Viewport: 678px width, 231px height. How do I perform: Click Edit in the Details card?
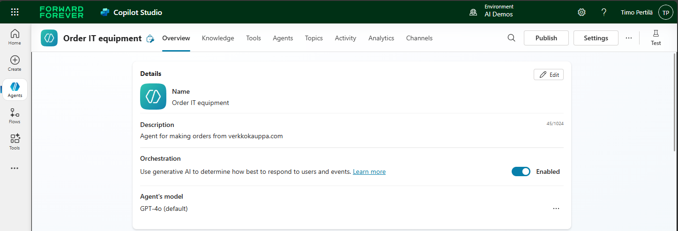point(549,75)
